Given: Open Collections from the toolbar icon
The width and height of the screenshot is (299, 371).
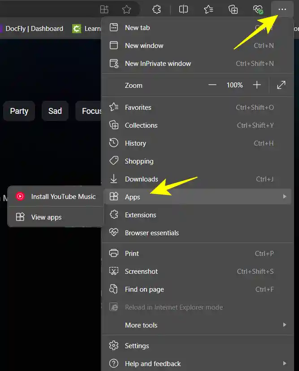Looking at the screenshot, I should (x=233, y=9).
